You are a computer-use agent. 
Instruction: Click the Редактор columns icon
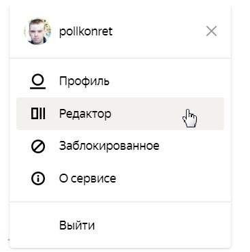(x=38, y=114)
